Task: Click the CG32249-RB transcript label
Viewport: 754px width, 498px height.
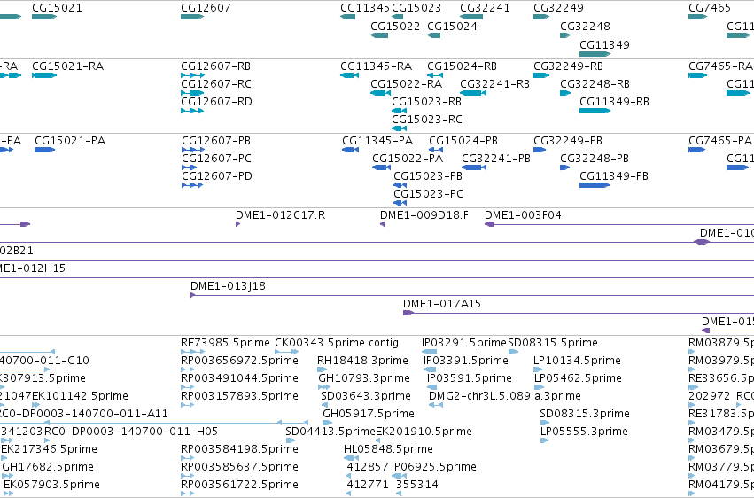Action: 569,66
